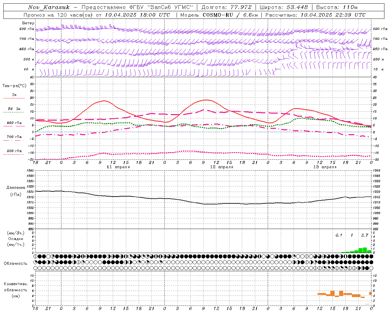
Task: Click the '13 апреля' date label
Action: click(325, 167)
